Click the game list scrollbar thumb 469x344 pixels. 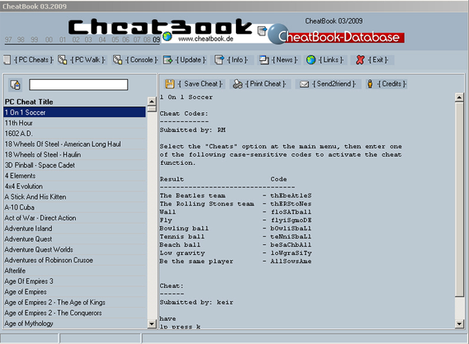point(152,109)
